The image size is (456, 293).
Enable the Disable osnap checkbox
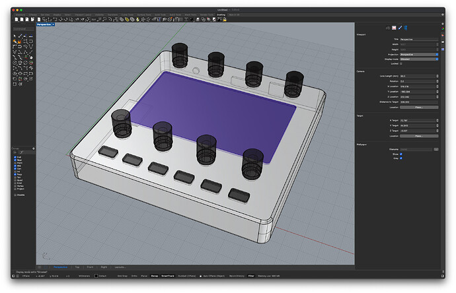pyautogui.click(x=15, y=195)
